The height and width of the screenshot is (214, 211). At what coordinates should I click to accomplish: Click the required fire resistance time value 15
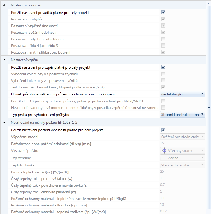pos(162,143)
